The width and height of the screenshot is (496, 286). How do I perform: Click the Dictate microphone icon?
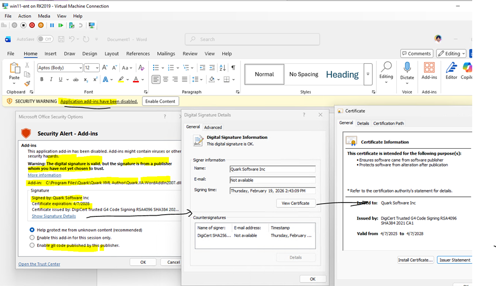tap(407, 68)
